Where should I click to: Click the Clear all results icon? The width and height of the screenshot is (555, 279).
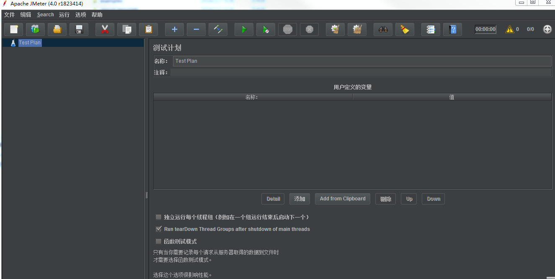357,29
